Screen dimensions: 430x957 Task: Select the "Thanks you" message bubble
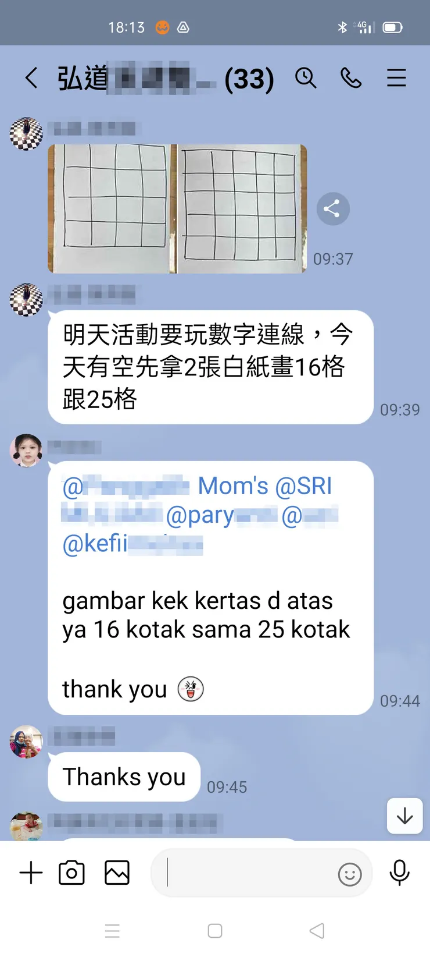click(x=124, y=777)
